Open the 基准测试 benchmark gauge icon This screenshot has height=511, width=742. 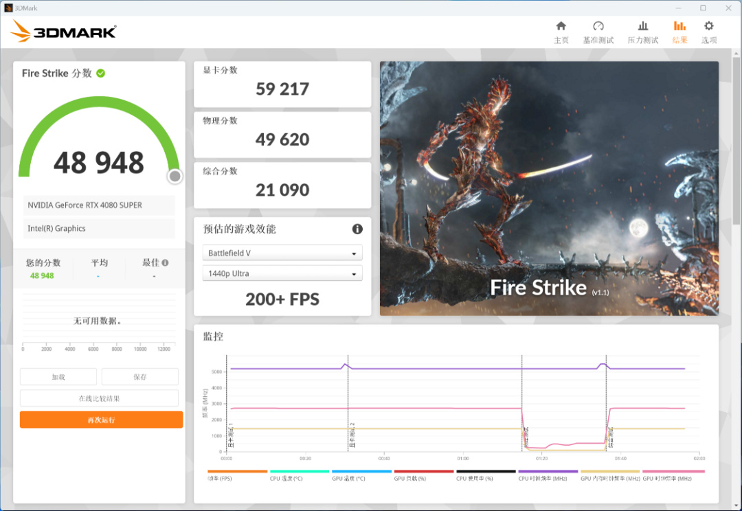point(598,25)
